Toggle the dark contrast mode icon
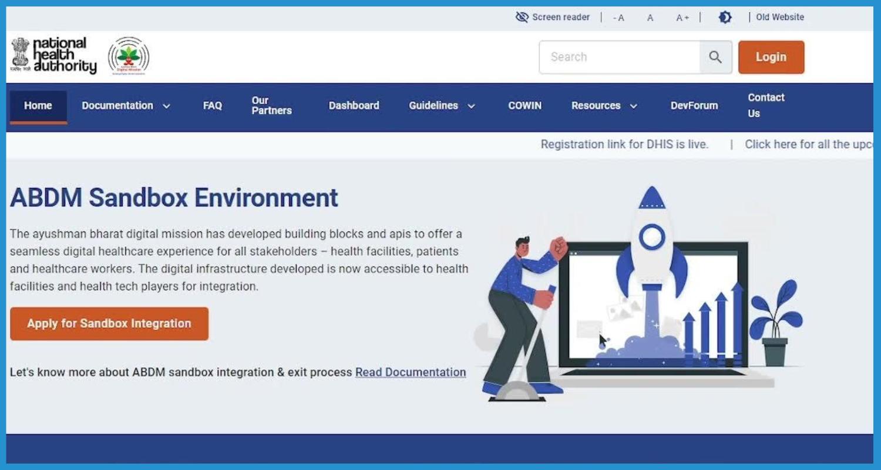 725,17
